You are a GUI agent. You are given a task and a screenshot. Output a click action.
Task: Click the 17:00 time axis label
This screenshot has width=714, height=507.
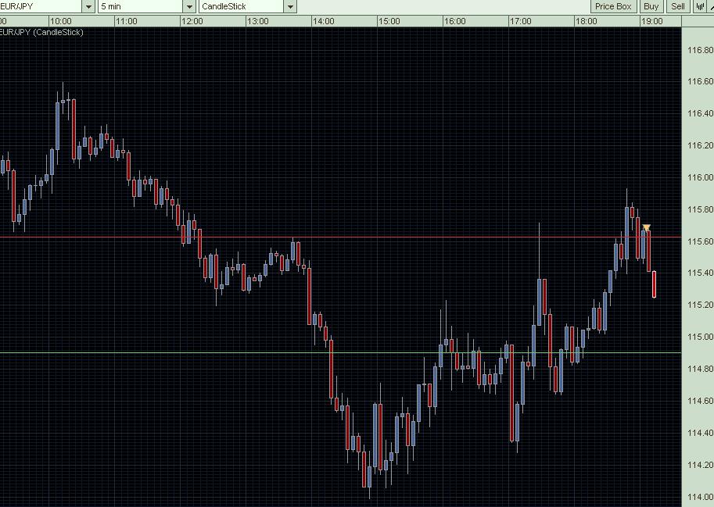click(520, 21)
